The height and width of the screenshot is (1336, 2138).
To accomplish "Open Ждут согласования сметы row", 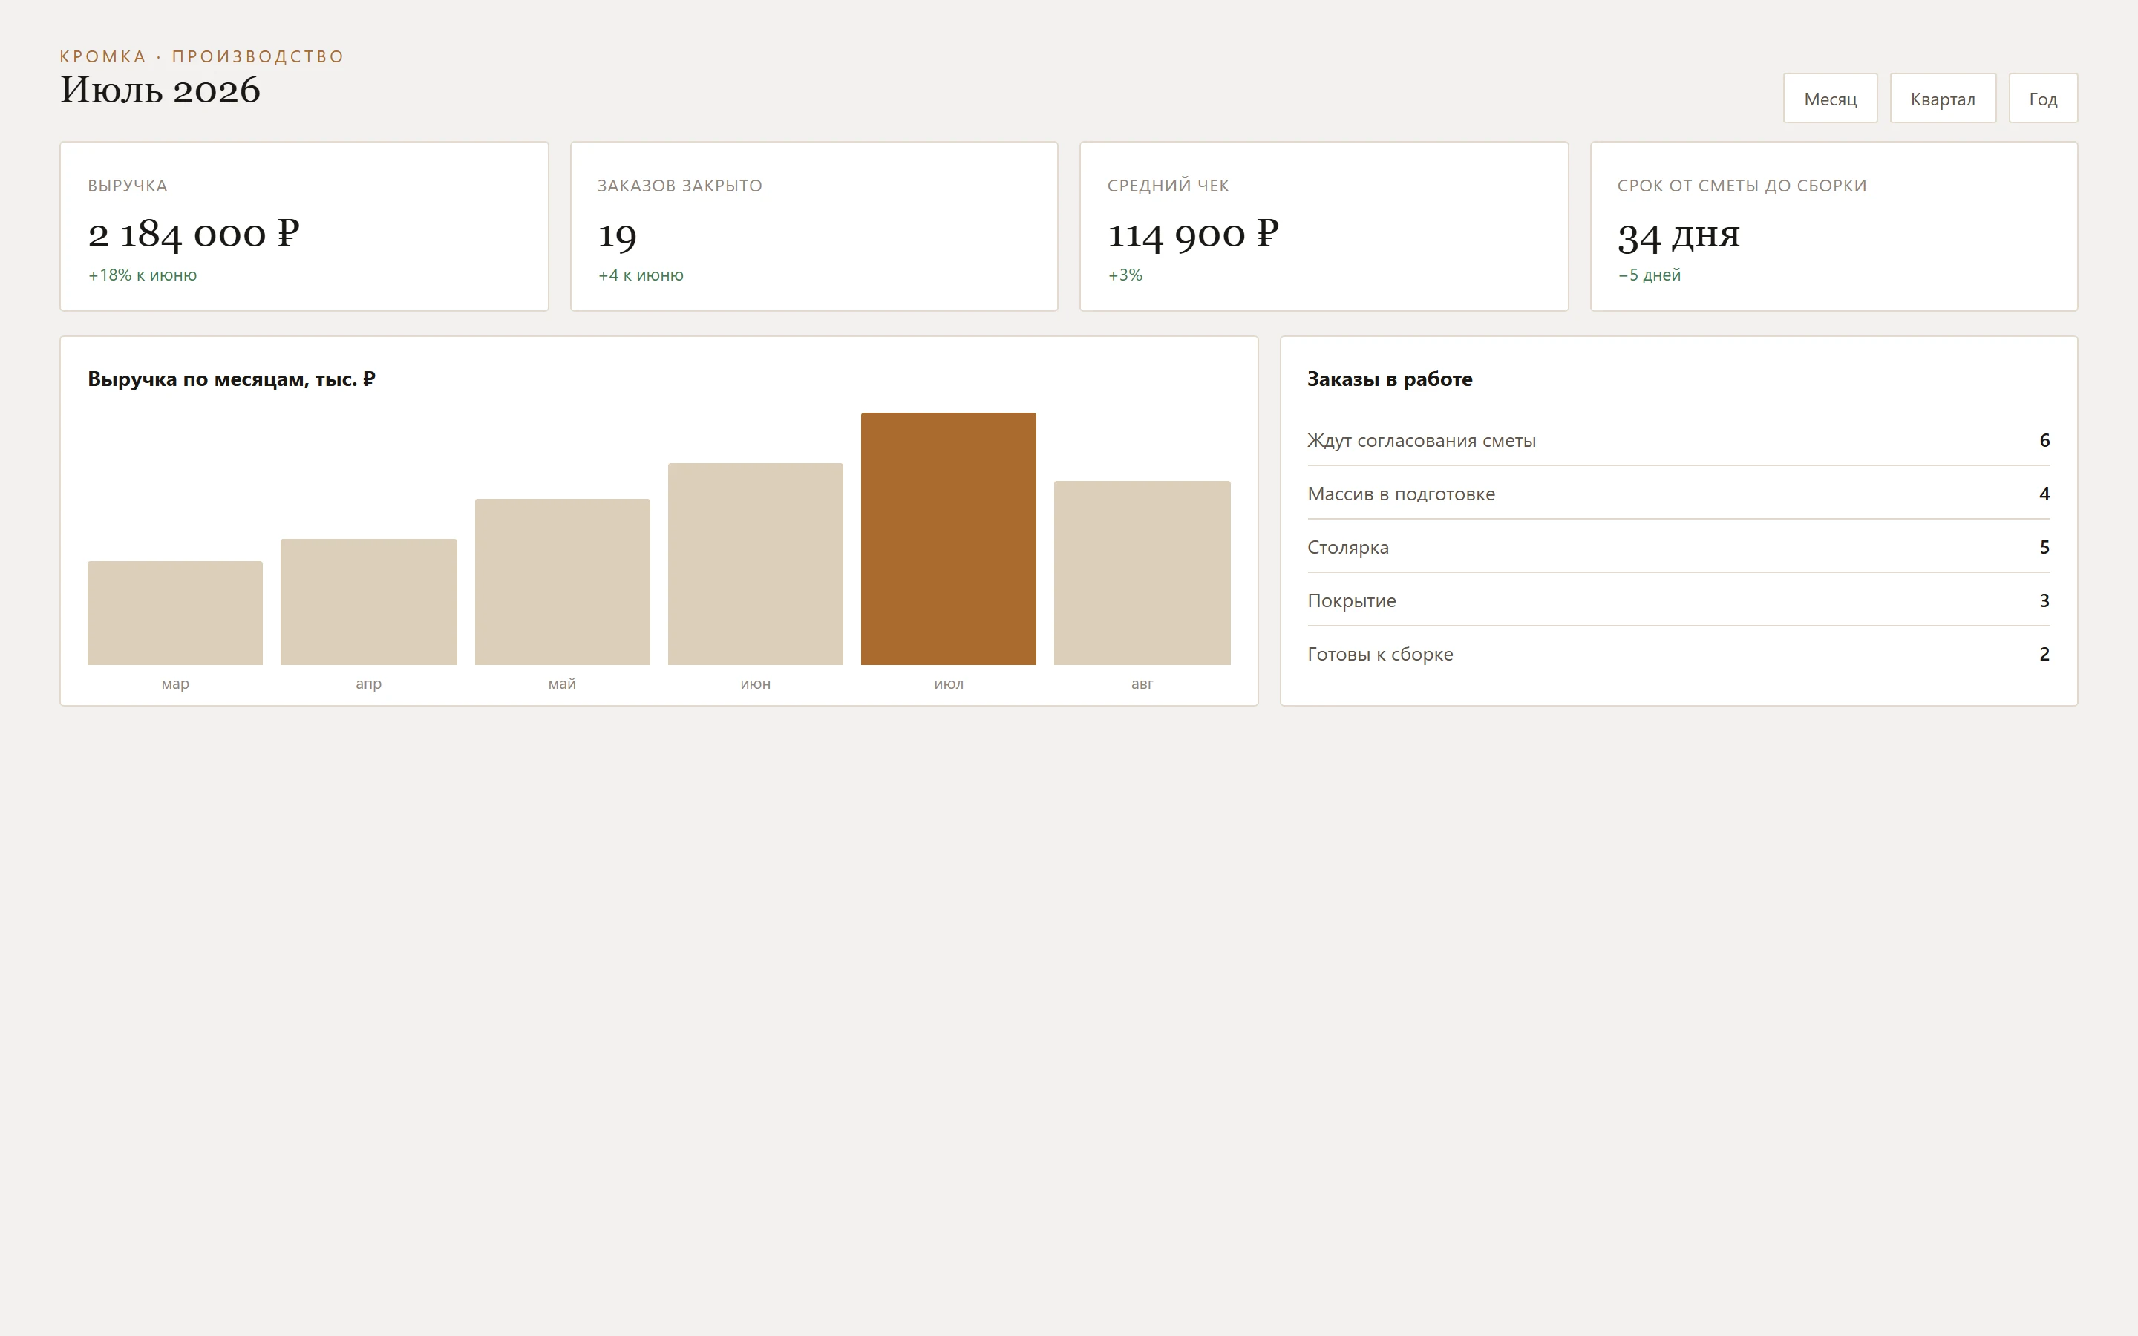I will coord(1678,440).
